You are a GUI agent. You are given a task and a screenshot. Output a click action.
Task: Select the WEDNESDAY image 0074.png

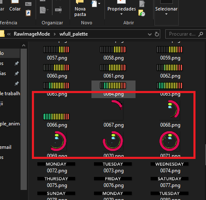pos(169,164)
